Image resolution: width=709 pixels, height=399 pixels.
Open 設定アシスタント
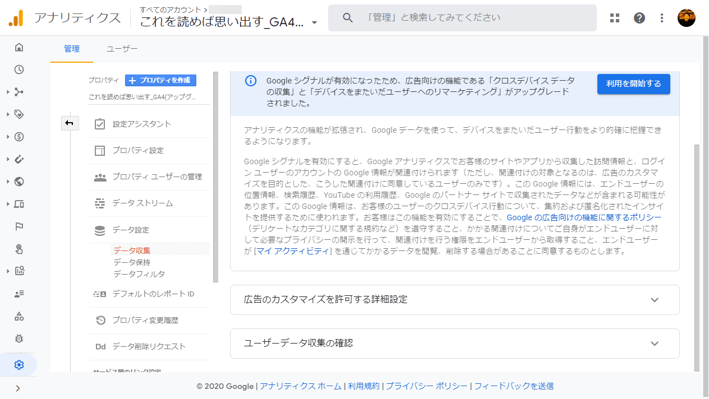[x=149, y=124]
